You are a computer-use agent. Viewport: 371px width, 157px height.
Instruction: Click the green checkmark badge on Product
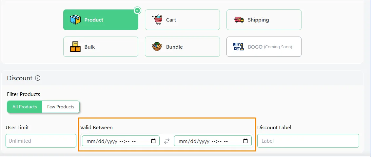pyautogui.click(x=137, y=10)
